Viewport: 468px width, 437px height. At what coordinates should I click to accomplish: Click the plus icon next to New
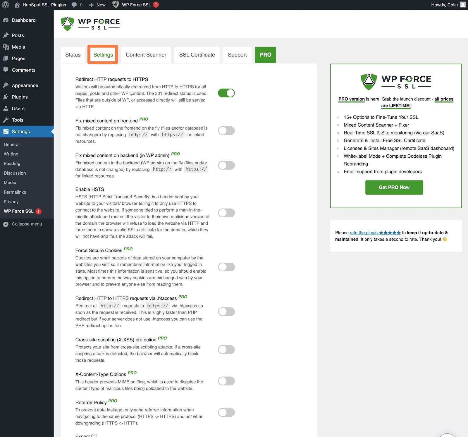coord(91,5)
